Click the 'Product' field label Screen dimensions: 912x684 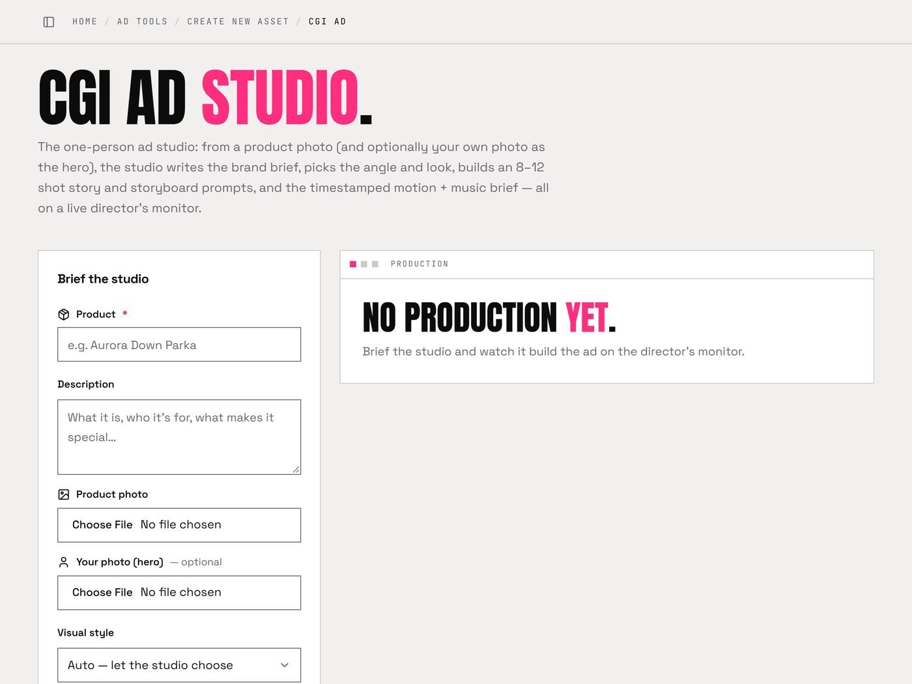click(96, 314)
